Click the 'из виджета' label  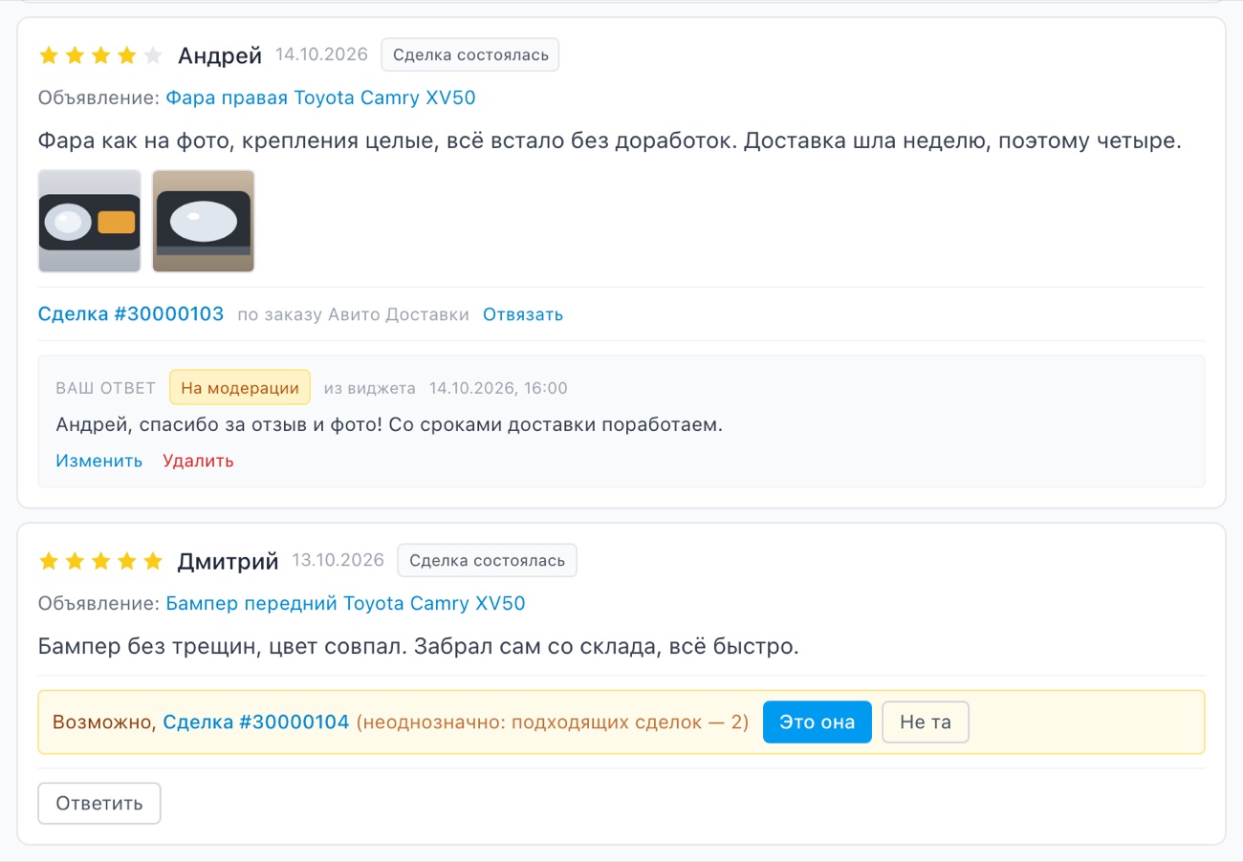pos(370,388)
